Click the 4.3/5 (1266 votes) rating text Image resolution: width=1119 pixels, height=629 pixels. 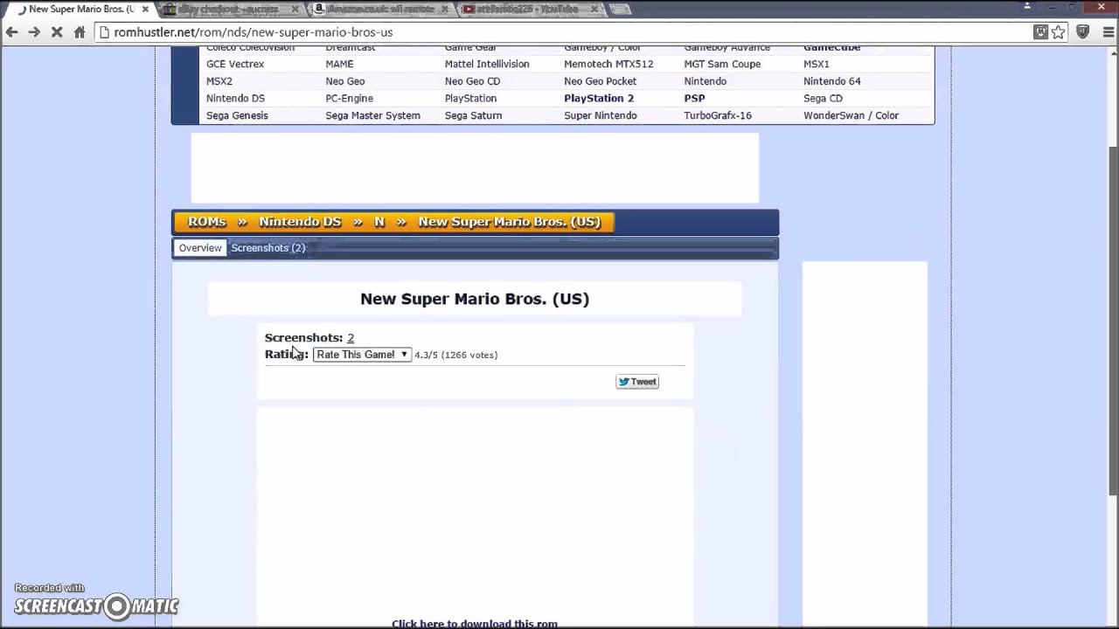tap(456, 356)
